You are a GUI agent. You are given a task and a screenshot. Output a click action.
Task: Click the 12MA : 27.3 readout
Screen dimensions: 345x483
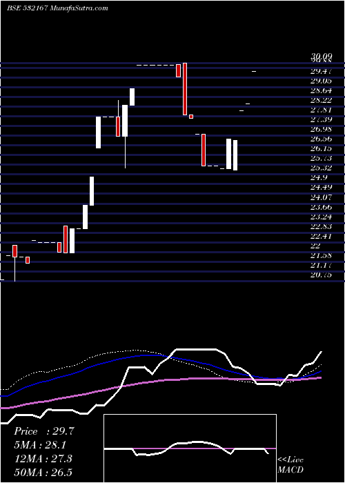[43, 458]
